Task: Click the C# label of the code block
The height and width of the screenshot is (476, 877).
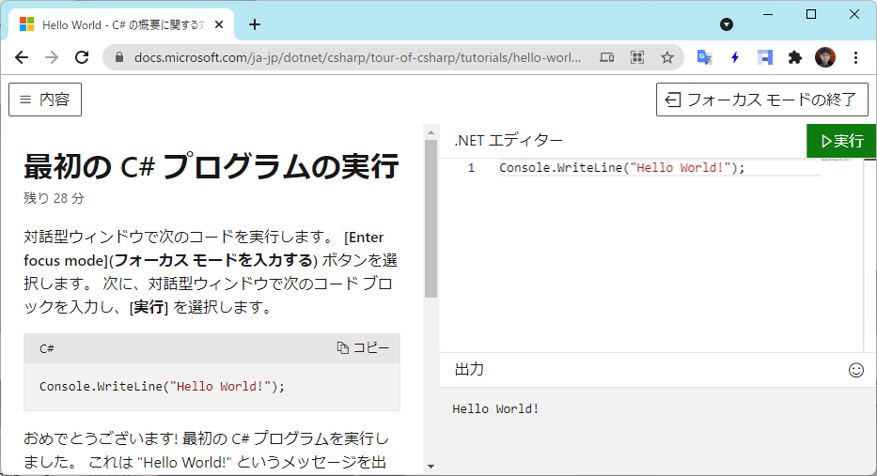Action: 46,348
